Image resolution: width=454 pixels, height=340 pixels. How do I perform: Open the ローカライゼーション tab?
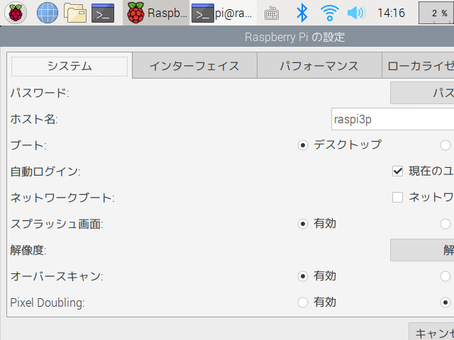419,67
